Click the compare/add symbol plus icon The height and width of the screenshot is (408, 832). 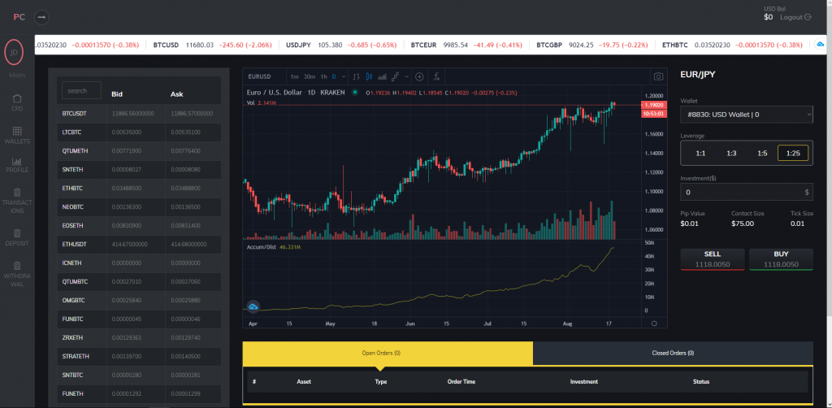[x=419, y=76]
